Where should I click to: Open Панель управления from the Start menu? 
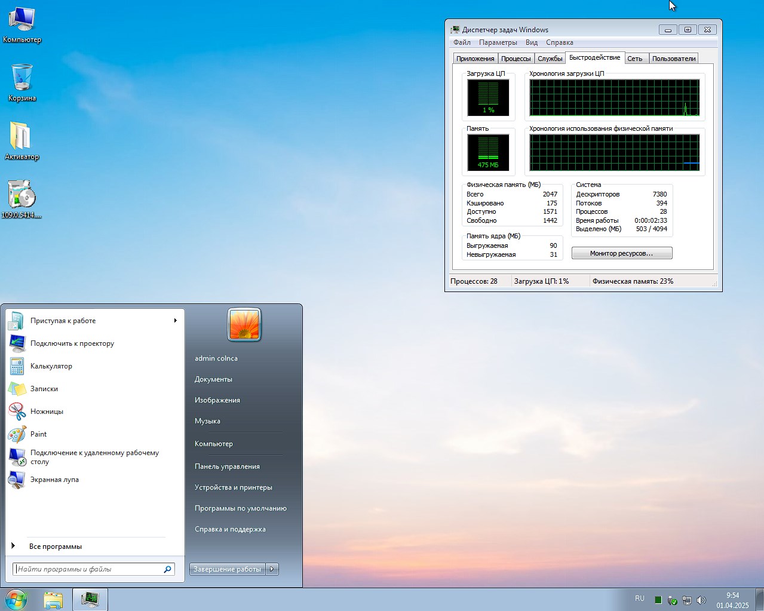point(227,466)
